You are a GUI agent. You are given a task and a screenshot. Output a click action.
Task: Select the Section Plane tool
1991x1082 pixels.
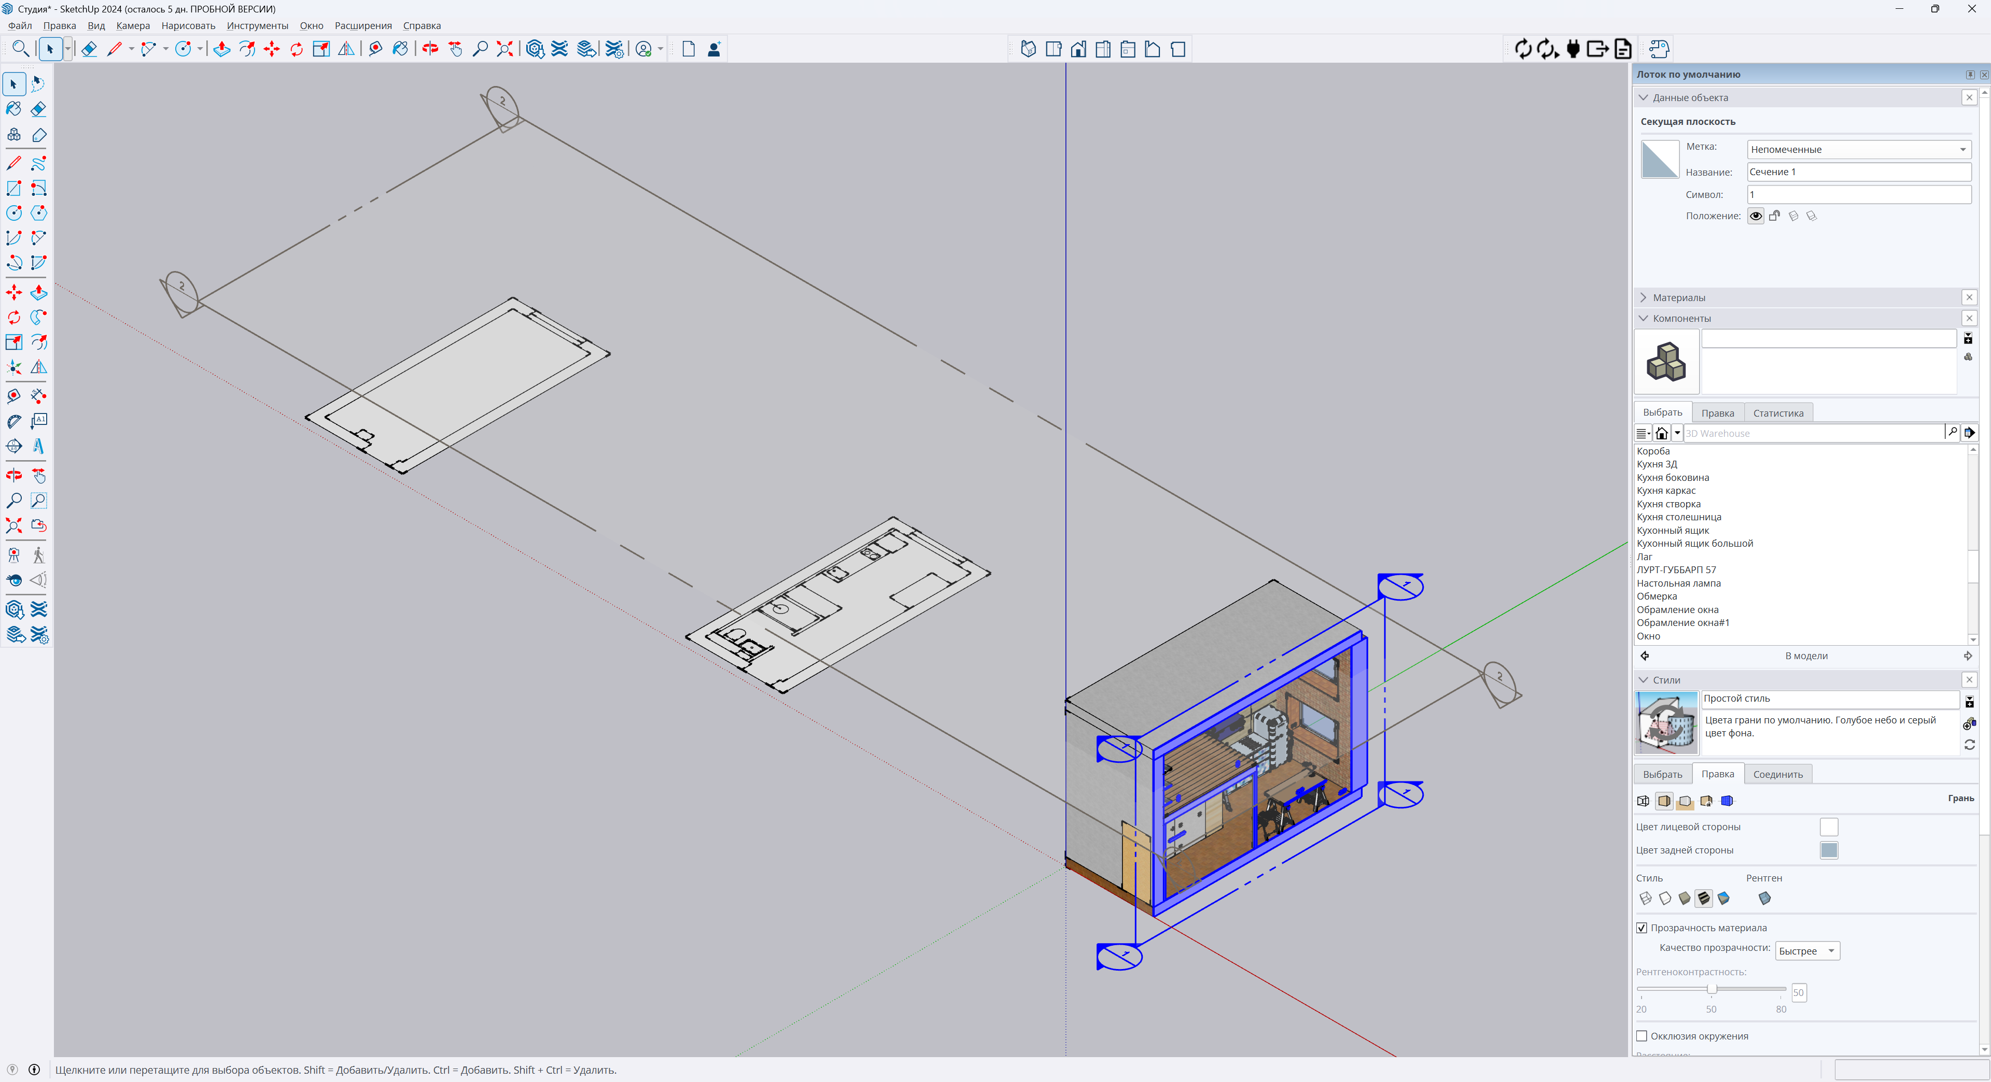tap(14, 446)
